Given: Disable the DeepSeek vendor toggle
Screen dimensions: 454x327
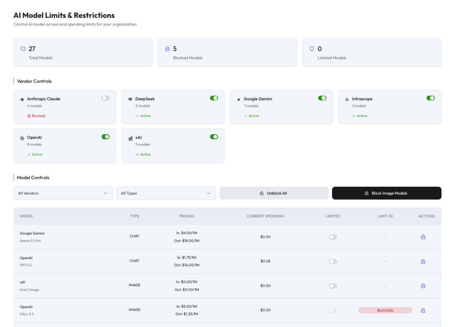Looking at the screenshot, I should pos(214,98).
